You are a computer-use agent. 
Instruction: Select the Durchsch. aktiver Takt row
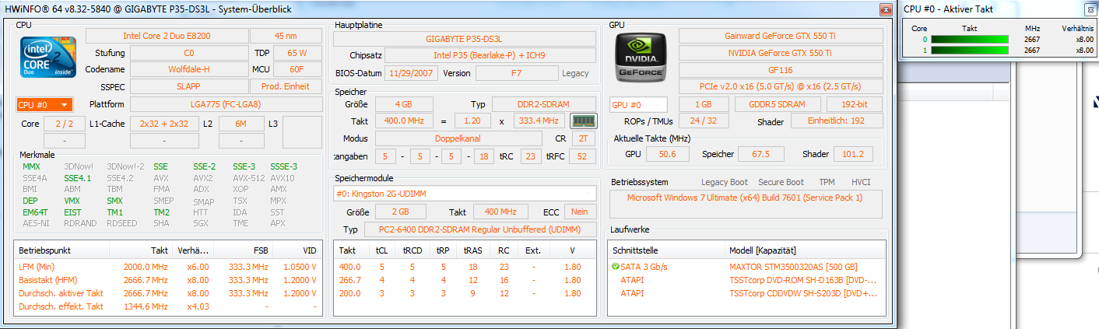tap(168, 293)
